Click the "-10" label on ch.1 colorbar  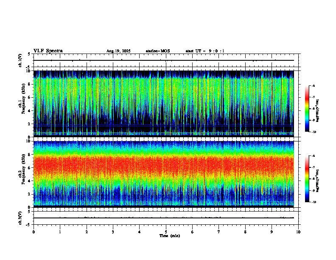pos(314,132)
